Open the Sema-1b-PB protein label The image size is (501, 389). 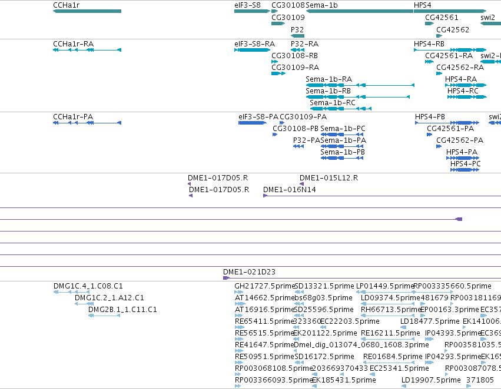pyautogui.click(x=343, y=152)
